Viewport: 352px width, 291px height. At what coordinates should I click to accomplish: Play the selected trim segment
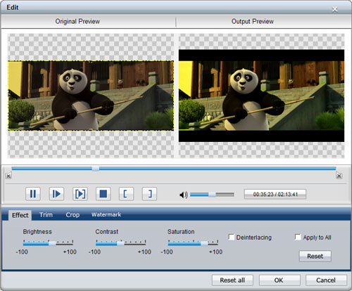point(80,194)
